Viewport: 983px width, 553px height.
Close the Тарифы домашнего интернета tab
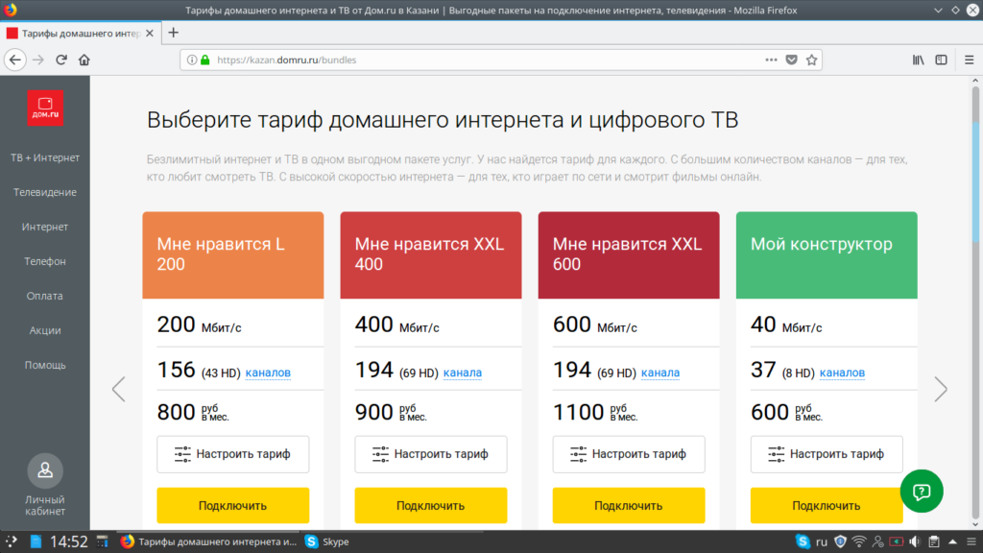pyautogui.click(x=150, y=34)
